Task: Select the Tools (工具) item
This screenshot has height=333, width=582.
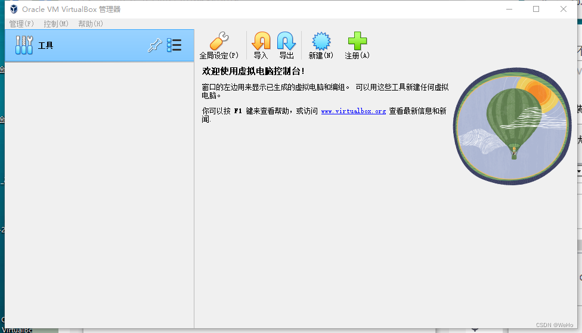Action: 100,45
